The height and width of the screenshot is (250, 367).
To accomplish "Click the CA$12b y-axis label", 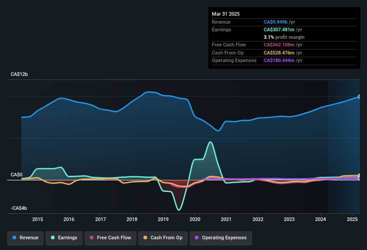I will click(x=19, y=74).
